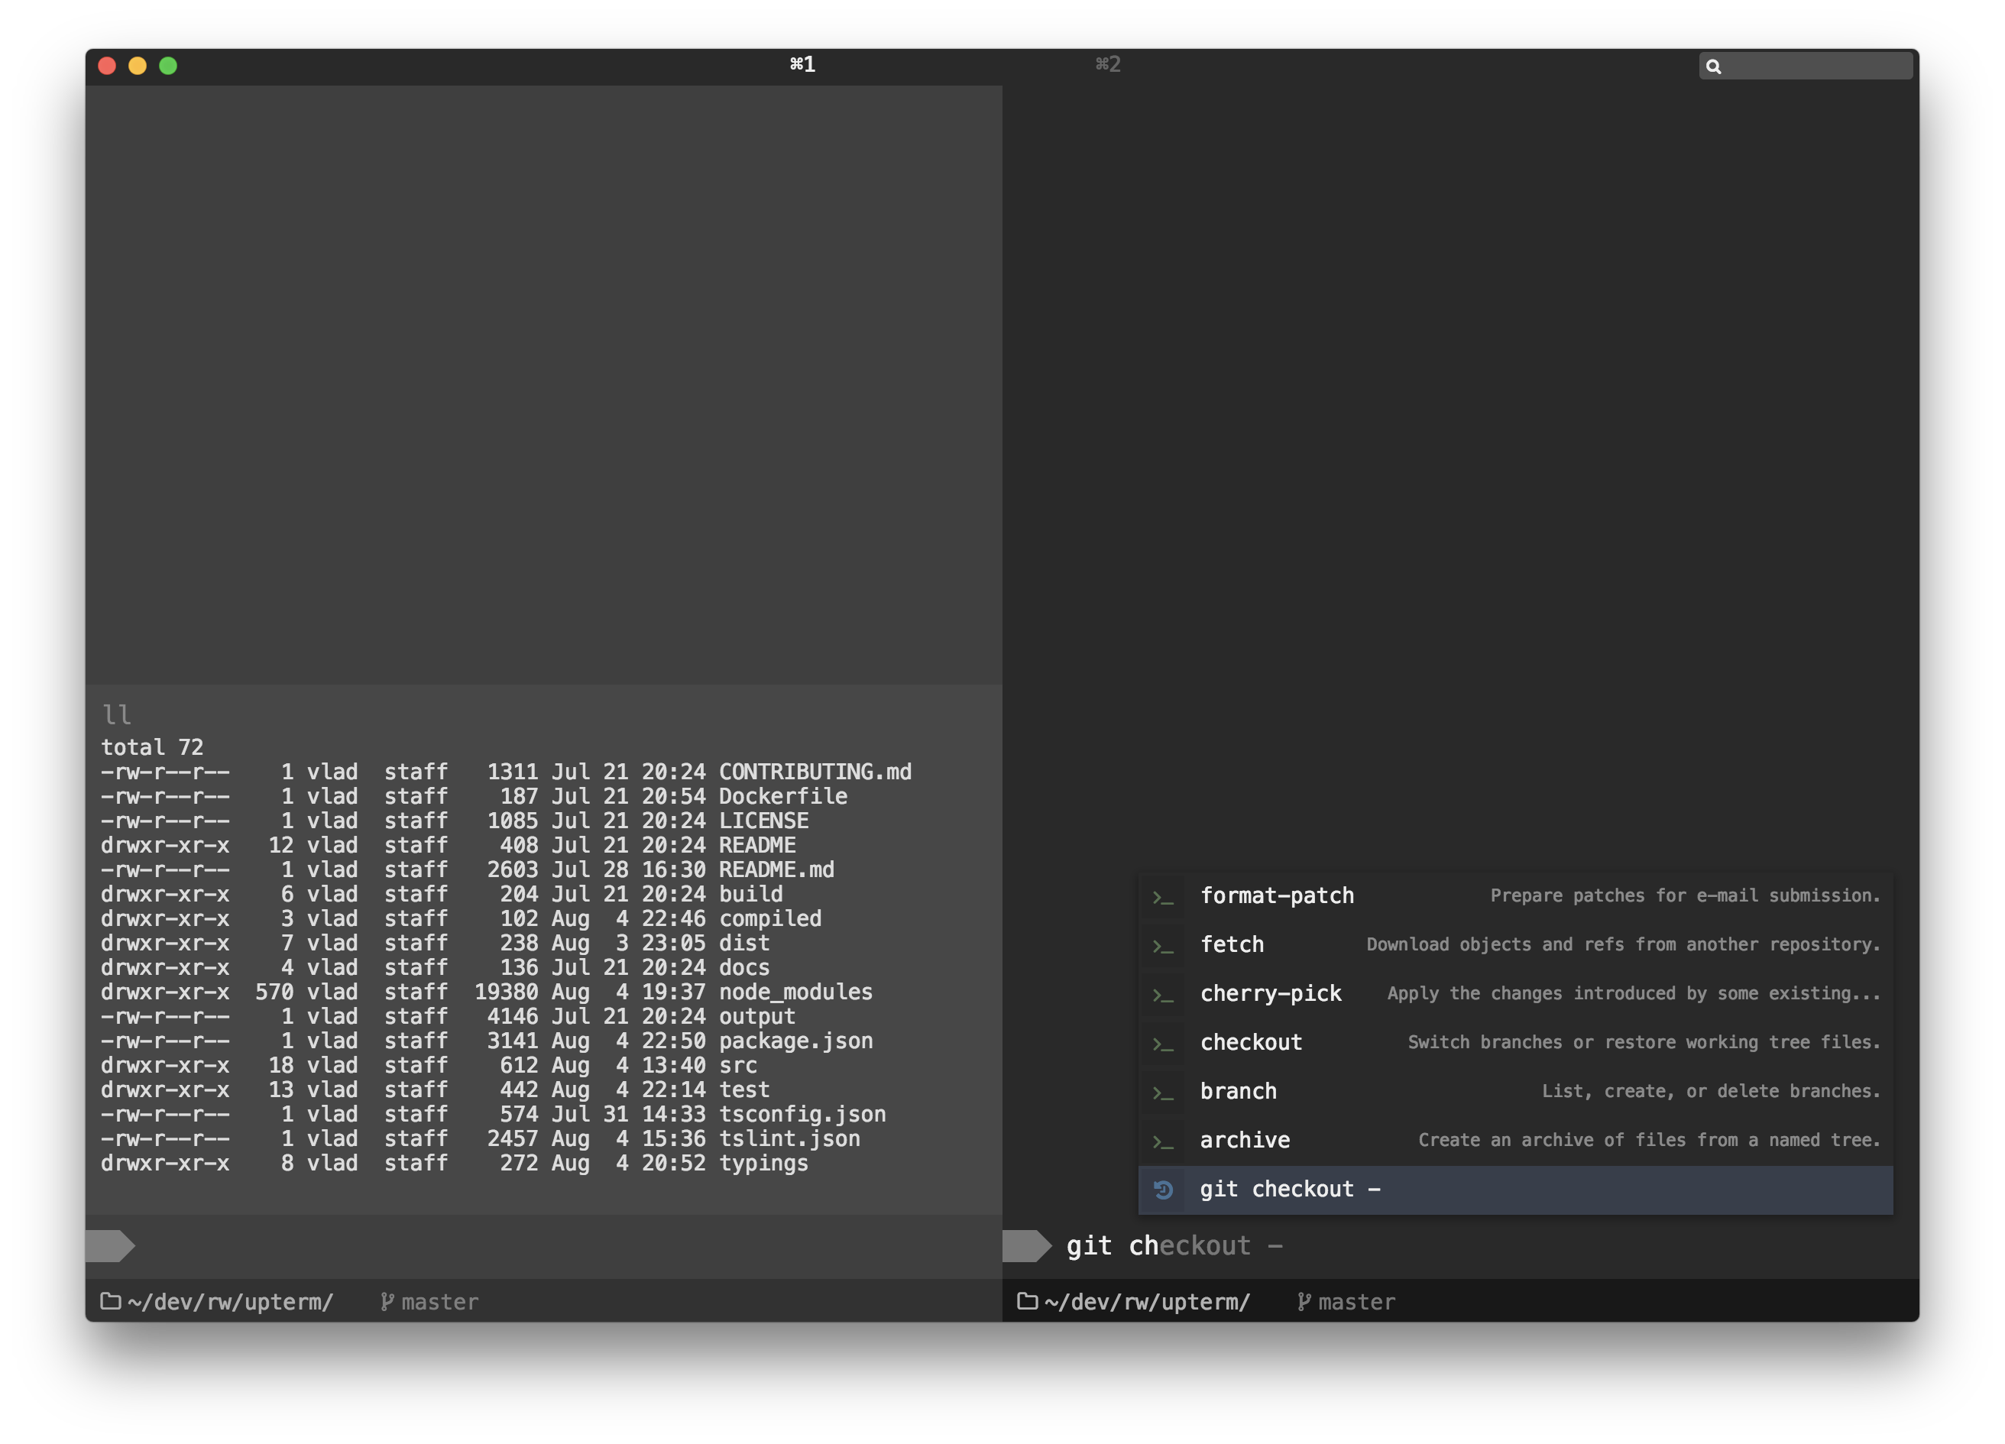Viewport: 2005px width, 1444px height.
Task: Select the history entry 'git checkout -'
Action: tap(1515, 1190)
